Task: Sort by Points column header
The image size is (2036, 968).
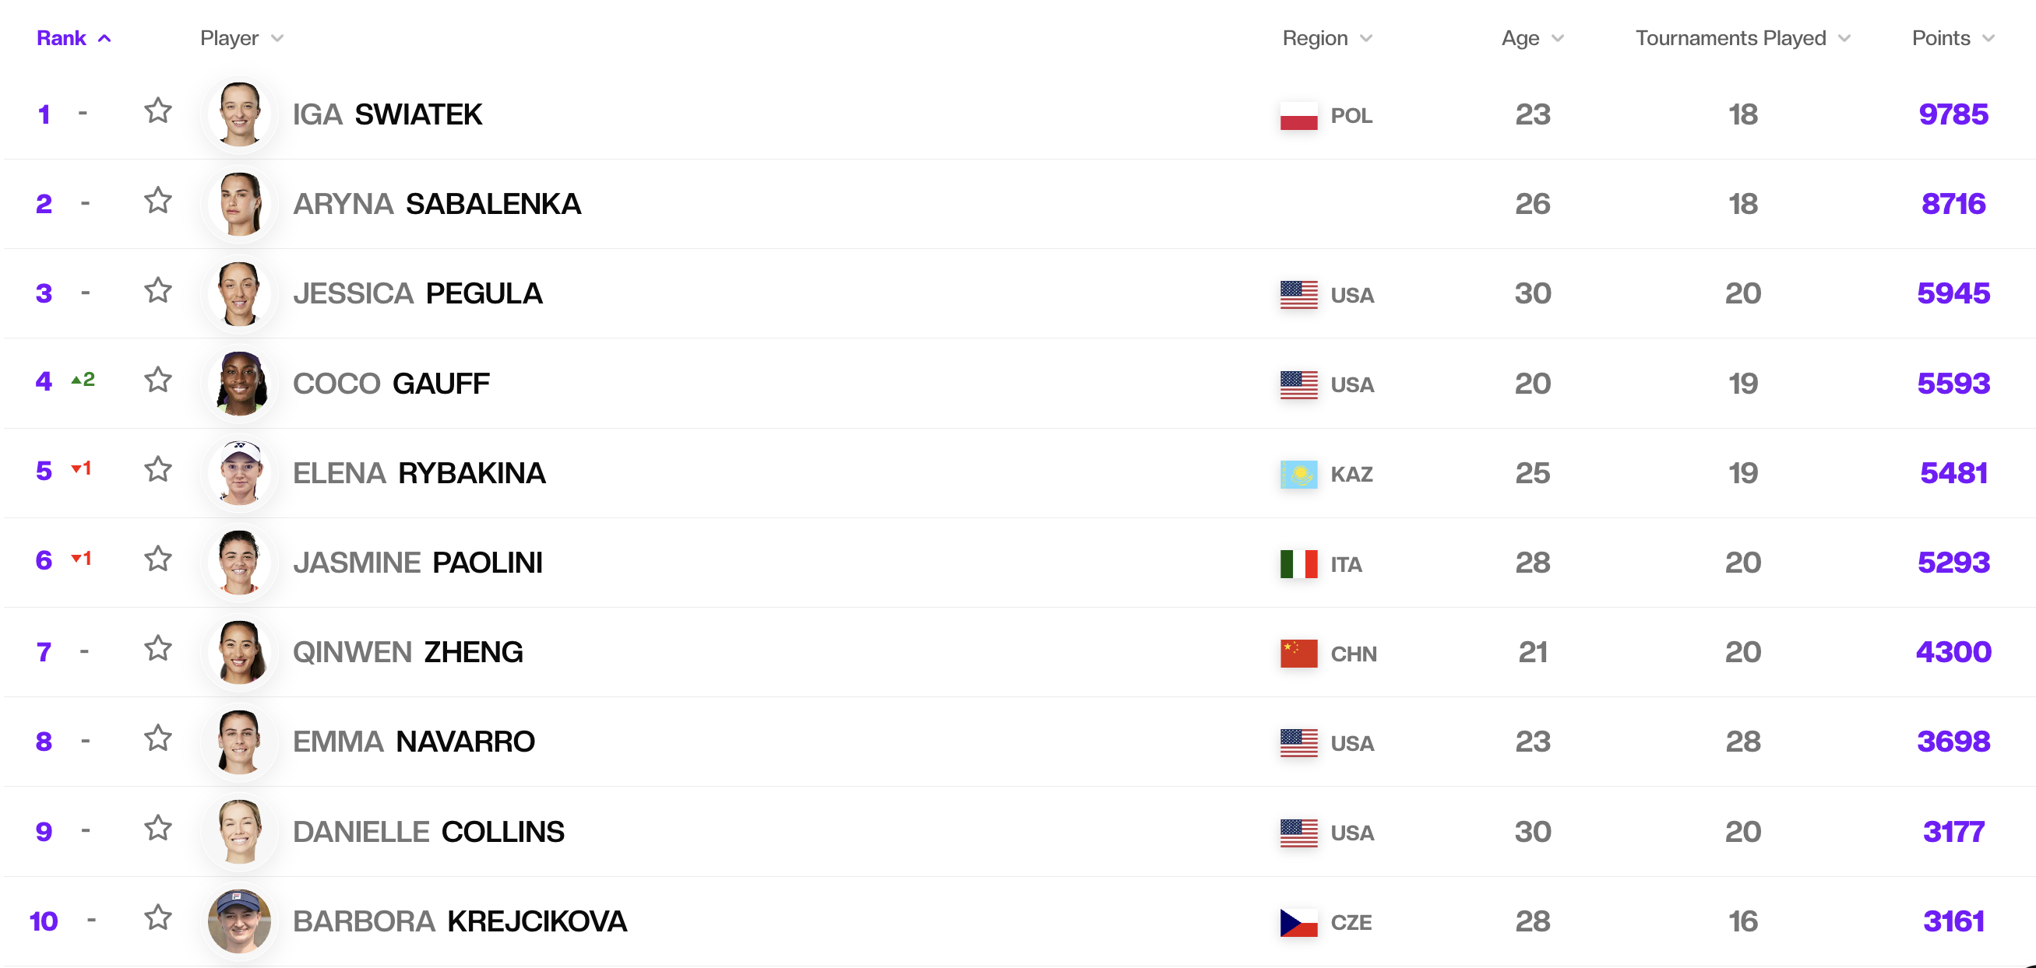Action: [x=1953, y=38]
